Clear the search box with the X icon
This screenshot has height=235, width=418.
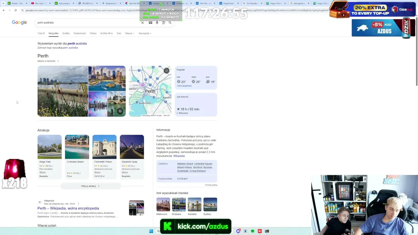coord(142,23)
